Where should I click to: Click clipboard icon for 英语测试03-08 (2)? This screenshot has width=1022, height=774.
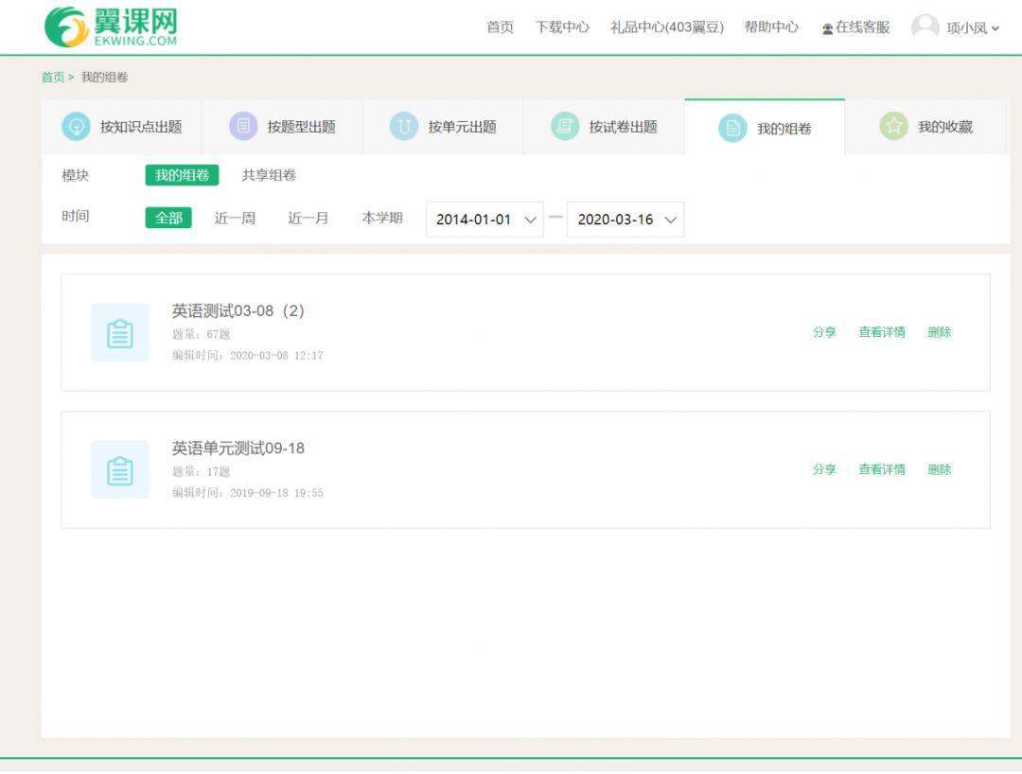(120, 332)
